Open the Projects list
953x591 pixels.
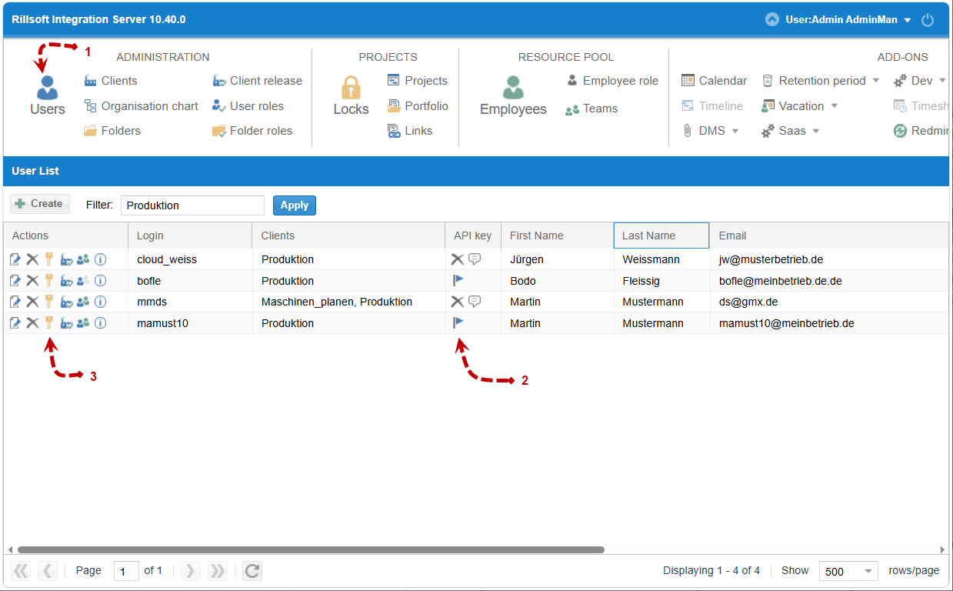pos(417,81)
